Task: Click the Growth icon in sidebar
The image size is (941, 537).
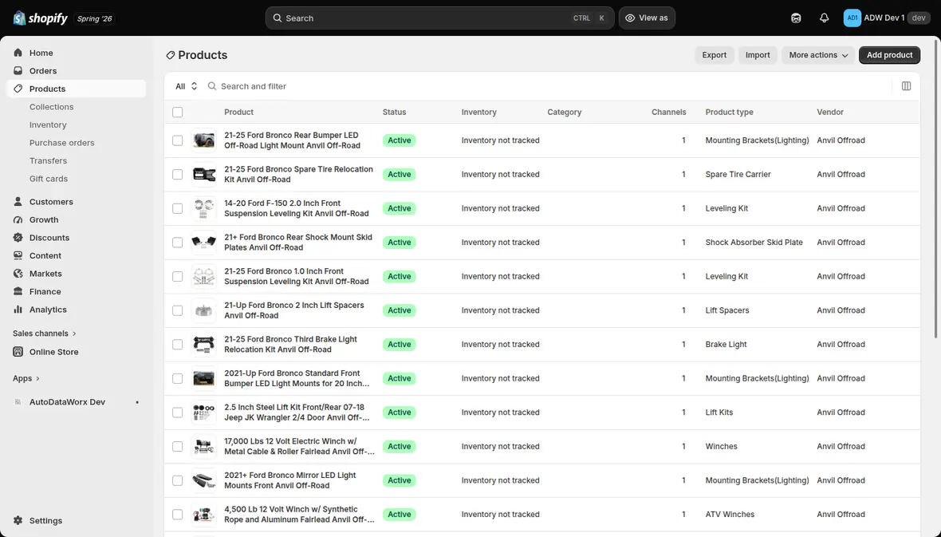Action: click(x=18, y=220)
